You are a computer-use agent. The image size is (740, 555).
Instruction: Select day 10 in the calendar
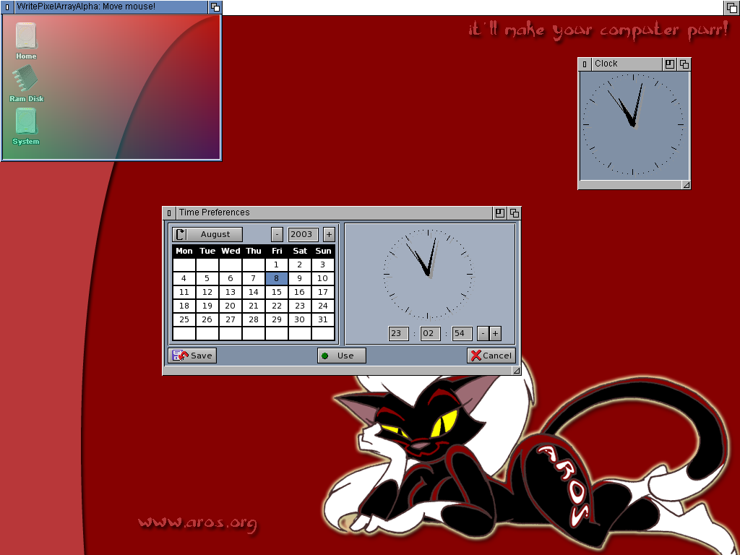coord(323,278)
